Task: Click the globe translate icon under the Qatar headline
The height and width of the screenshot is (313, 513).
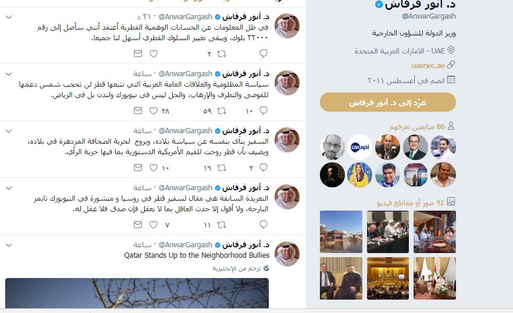Action: (266, 268)
